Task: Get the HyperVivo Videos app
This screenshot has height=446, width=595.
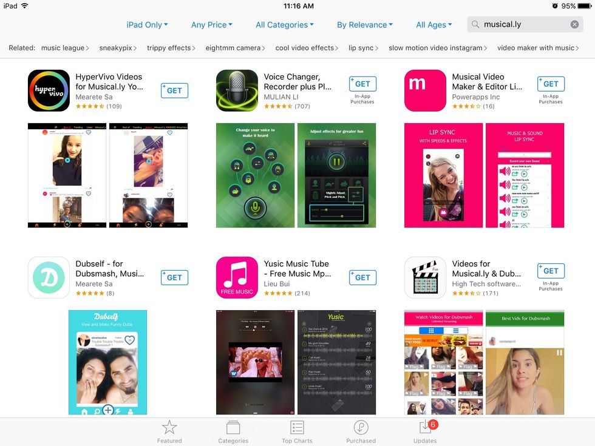Action: pyautogui.click(x=174, y=90)
